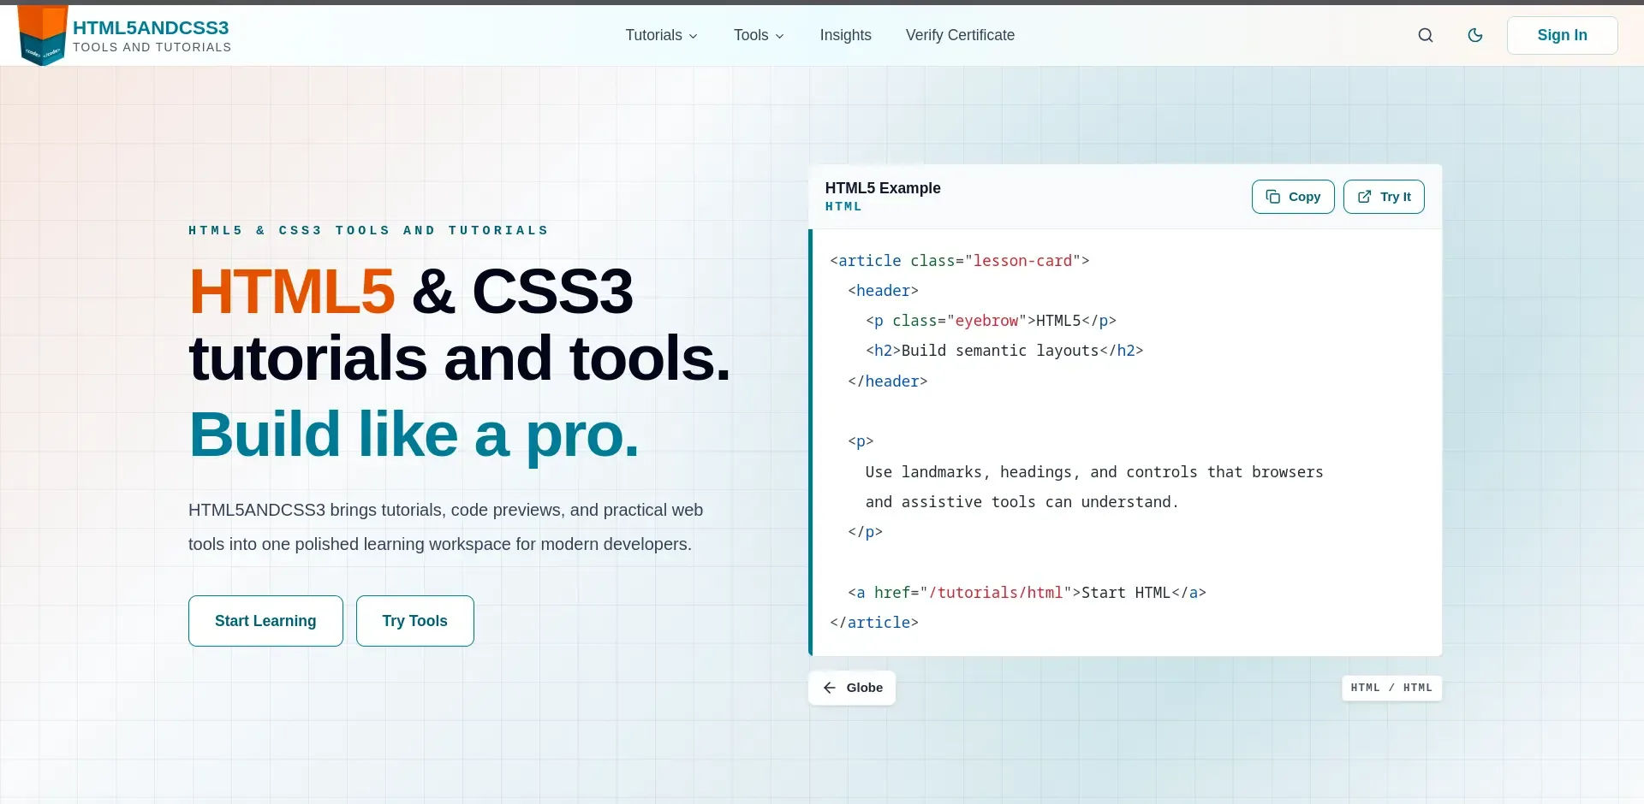Click the Start Learning button
Viewport: 1644px width, 804px height.
coord(265,621)
